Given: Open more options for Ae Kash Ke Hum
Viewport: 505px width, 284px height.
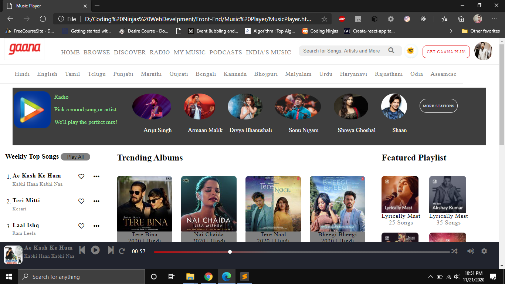Looking at the screenshot, I should [x=96, y=176].
